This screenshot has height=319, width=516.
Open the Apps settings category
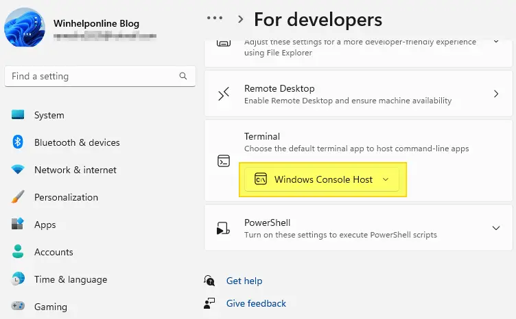45,225
